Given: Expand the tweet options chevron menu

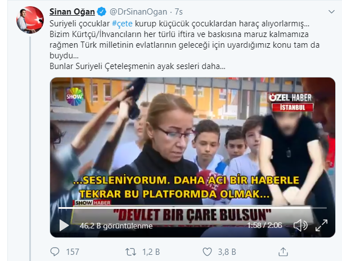Looking at the screenshot, I should click(x=331, y=12).
